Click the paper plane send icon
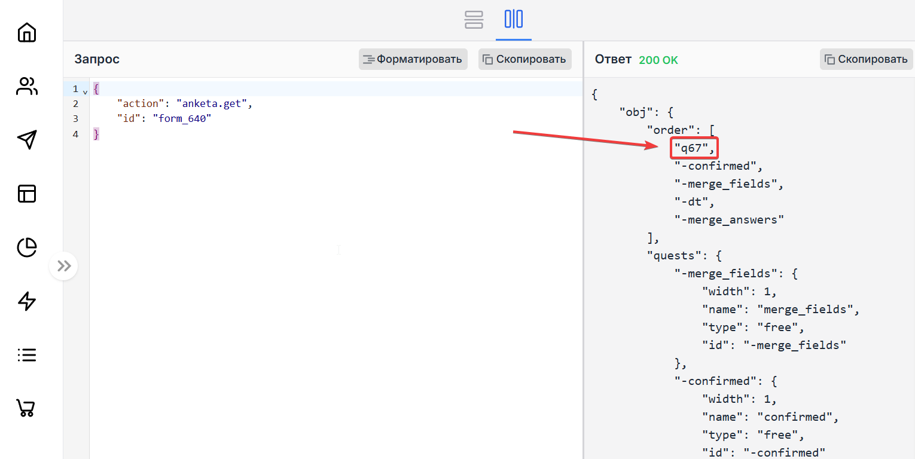915x459 pixels. click(26, 140)
